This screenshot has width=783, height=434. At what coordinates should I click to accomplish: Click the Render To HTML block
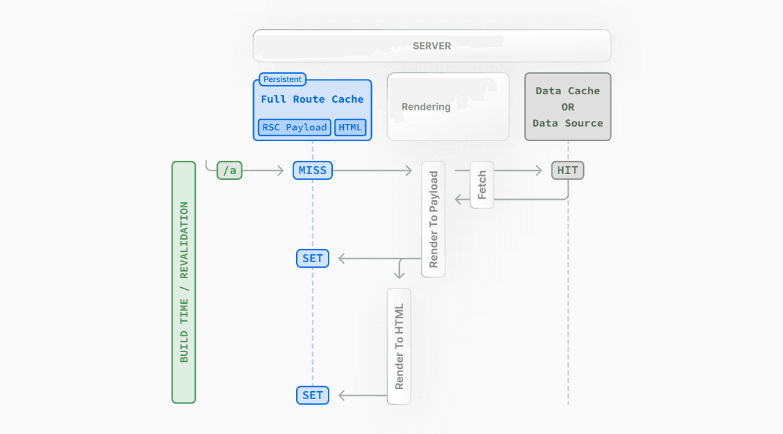(399, 346)
